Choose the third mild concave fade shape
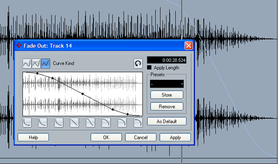 click(59, 123)
